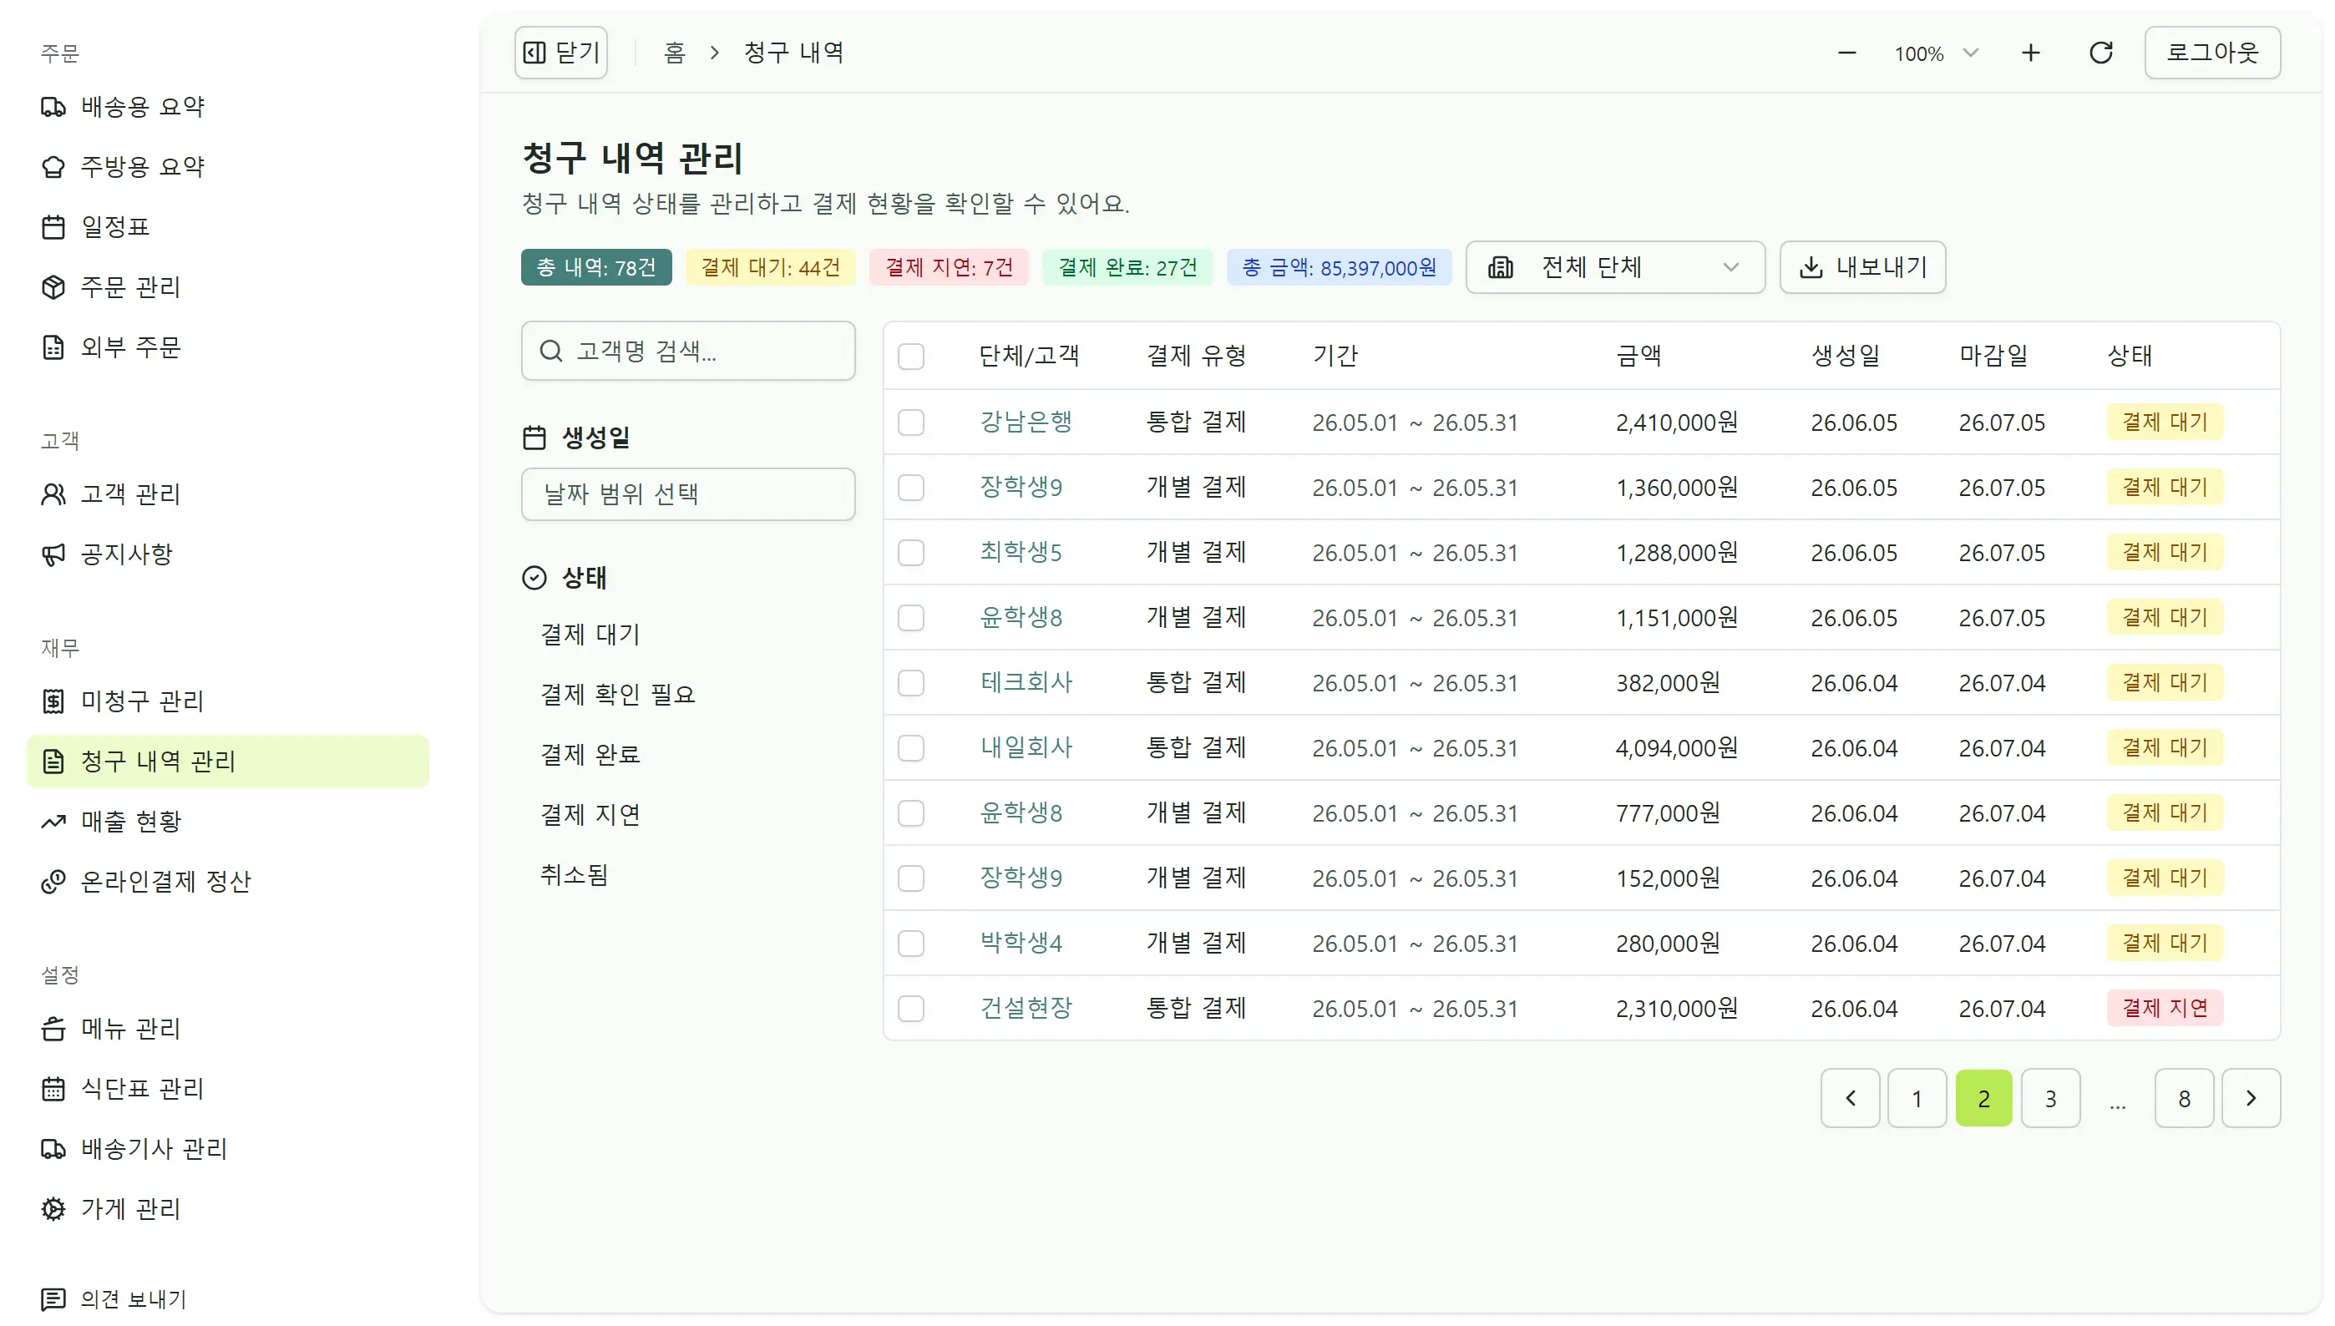Go to page 8
Screen dimensions: 2335x1326
click(x=2184, y=1098)
